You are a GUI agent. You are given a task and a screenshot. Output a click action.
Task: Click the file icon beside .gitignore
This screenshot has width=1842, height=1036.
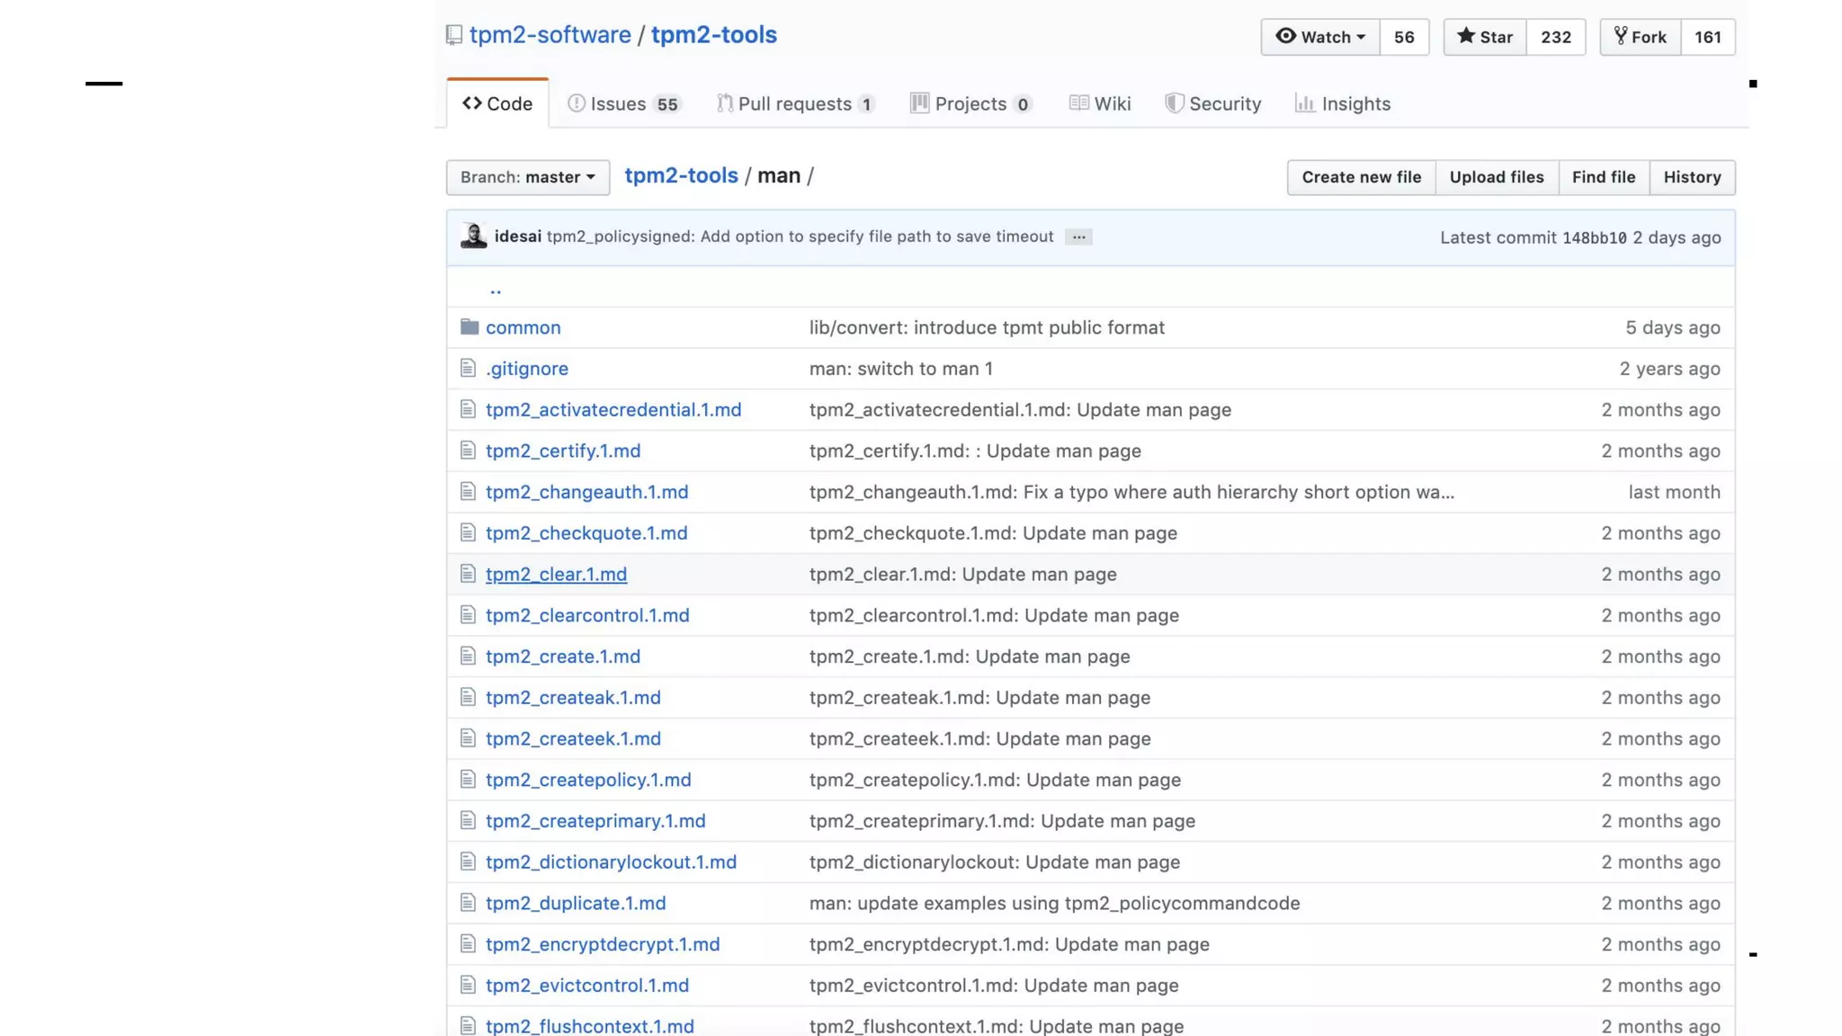tap(467, 369)
